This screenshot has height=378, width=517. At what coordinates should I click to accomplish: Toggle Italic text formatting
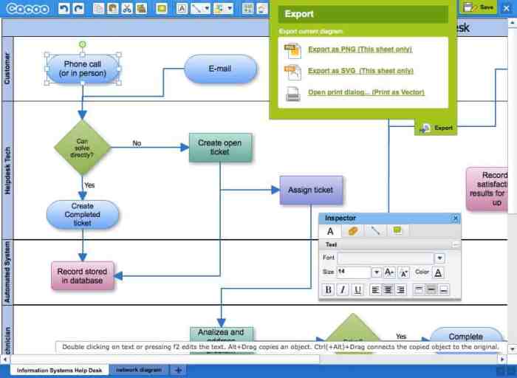(x=343, y=290)
